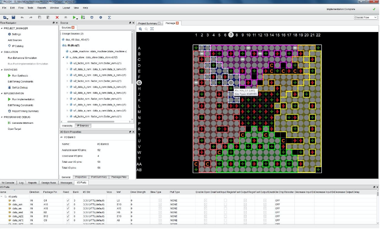Zoom in on the Package view
This screenshot has width=380, height=230.
pos(141,29)
